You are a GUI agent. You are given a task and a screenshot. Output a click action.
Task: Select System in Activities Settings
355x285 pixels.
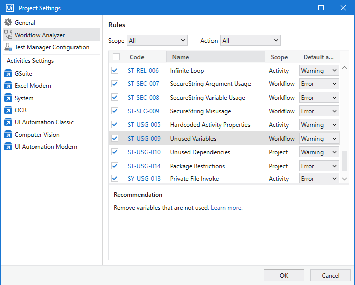click(x=24, y=98)
